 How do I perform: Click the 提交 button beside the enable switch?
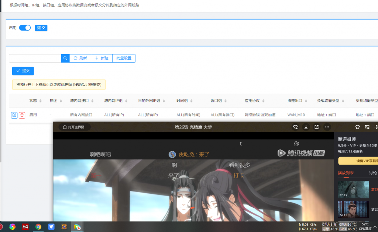coord(41,28)
